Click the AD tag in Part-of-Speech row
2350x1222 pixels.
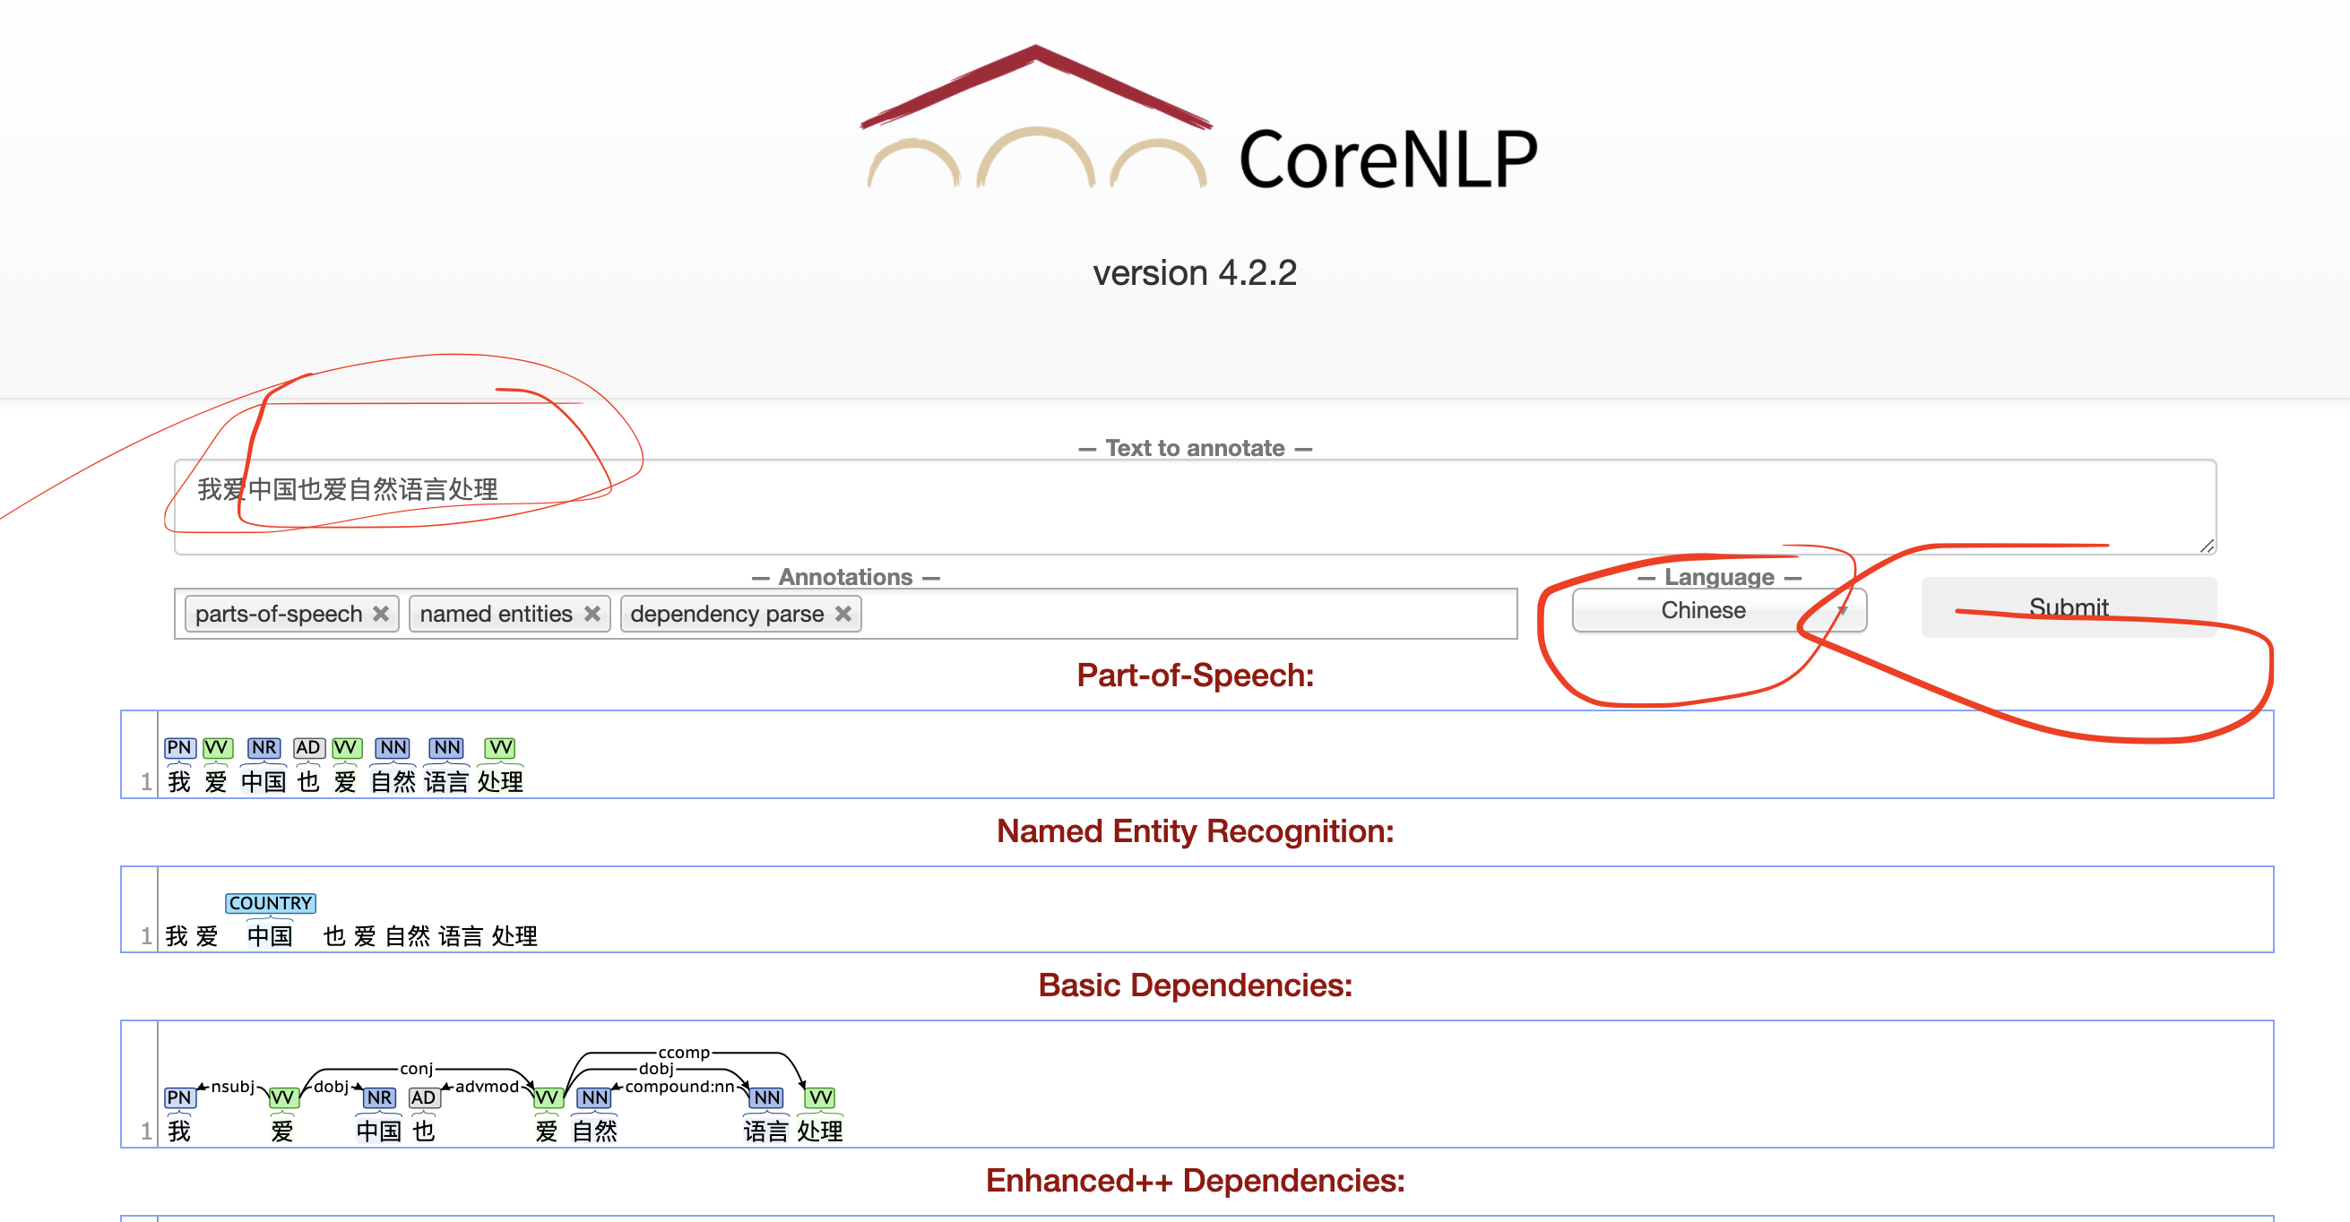coord(307,747)
